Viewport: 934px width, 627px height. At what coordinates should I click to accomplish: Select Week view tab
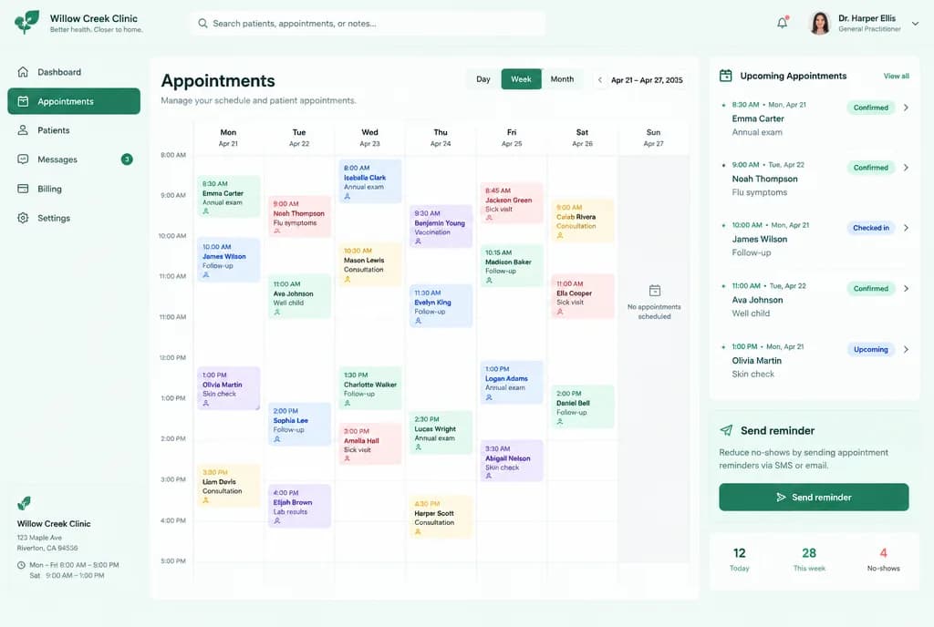521,79
